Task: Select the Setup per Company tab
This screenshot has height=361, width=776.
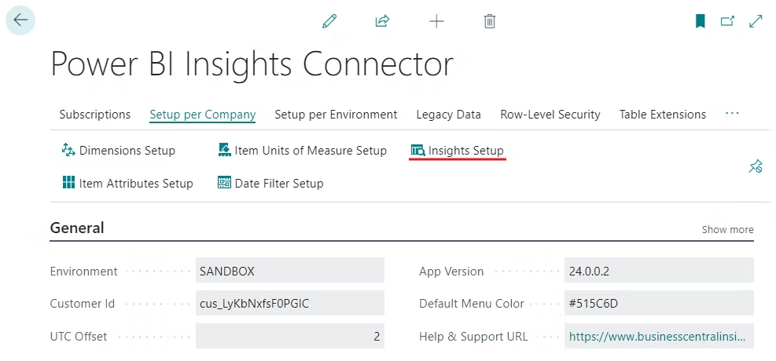Action: pos(202,115)
